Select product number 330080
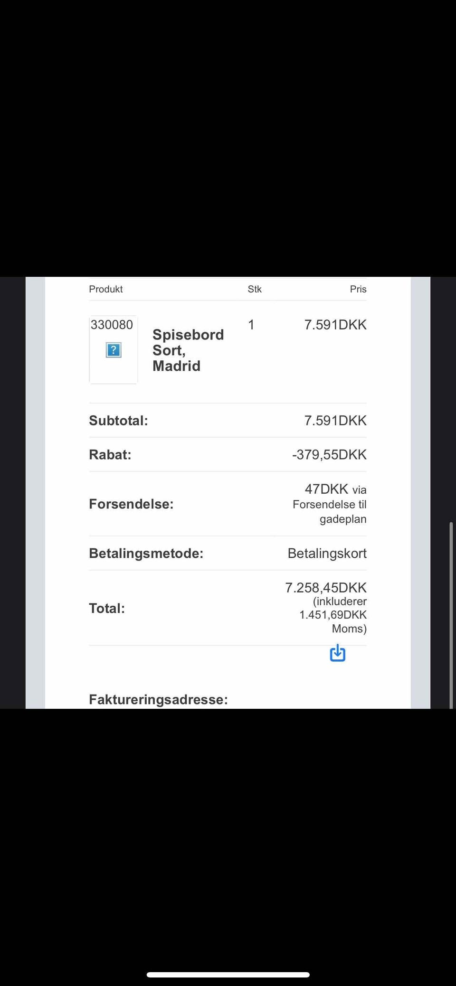456x986 pixels. 112,325
